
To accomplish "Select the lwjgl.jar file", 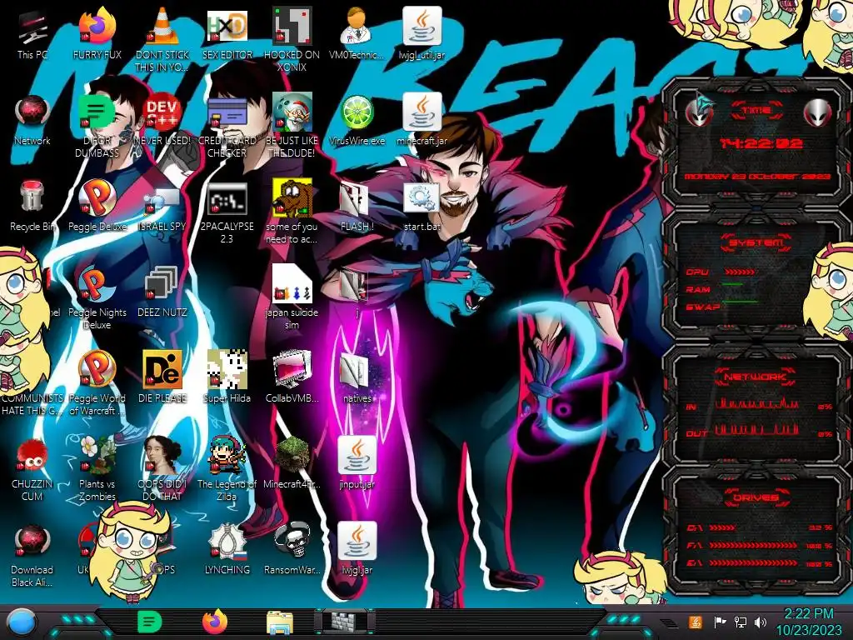I will click(x=357, y=550).
